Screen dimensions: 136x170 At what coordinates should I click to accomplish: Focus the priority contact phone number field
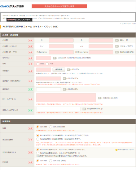pos(48,78)
